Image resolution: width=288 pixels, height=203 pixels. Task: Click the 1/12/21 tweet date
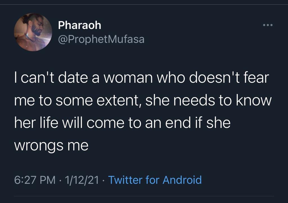pos(82,180)
